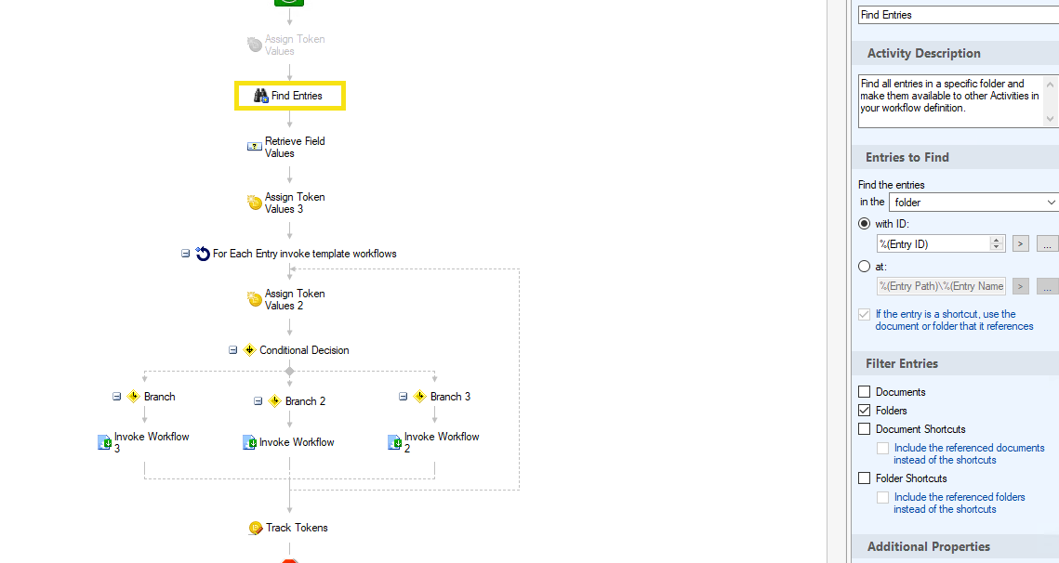1059x563 pixels.
Task: Collapse Branch 2
Action: [x=258, y=401]
